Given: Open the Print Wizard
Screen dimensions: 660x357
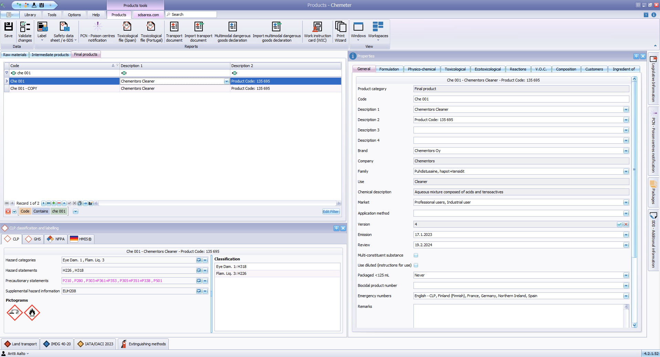Looking at the screenshot, I should [x=340, y=31].
